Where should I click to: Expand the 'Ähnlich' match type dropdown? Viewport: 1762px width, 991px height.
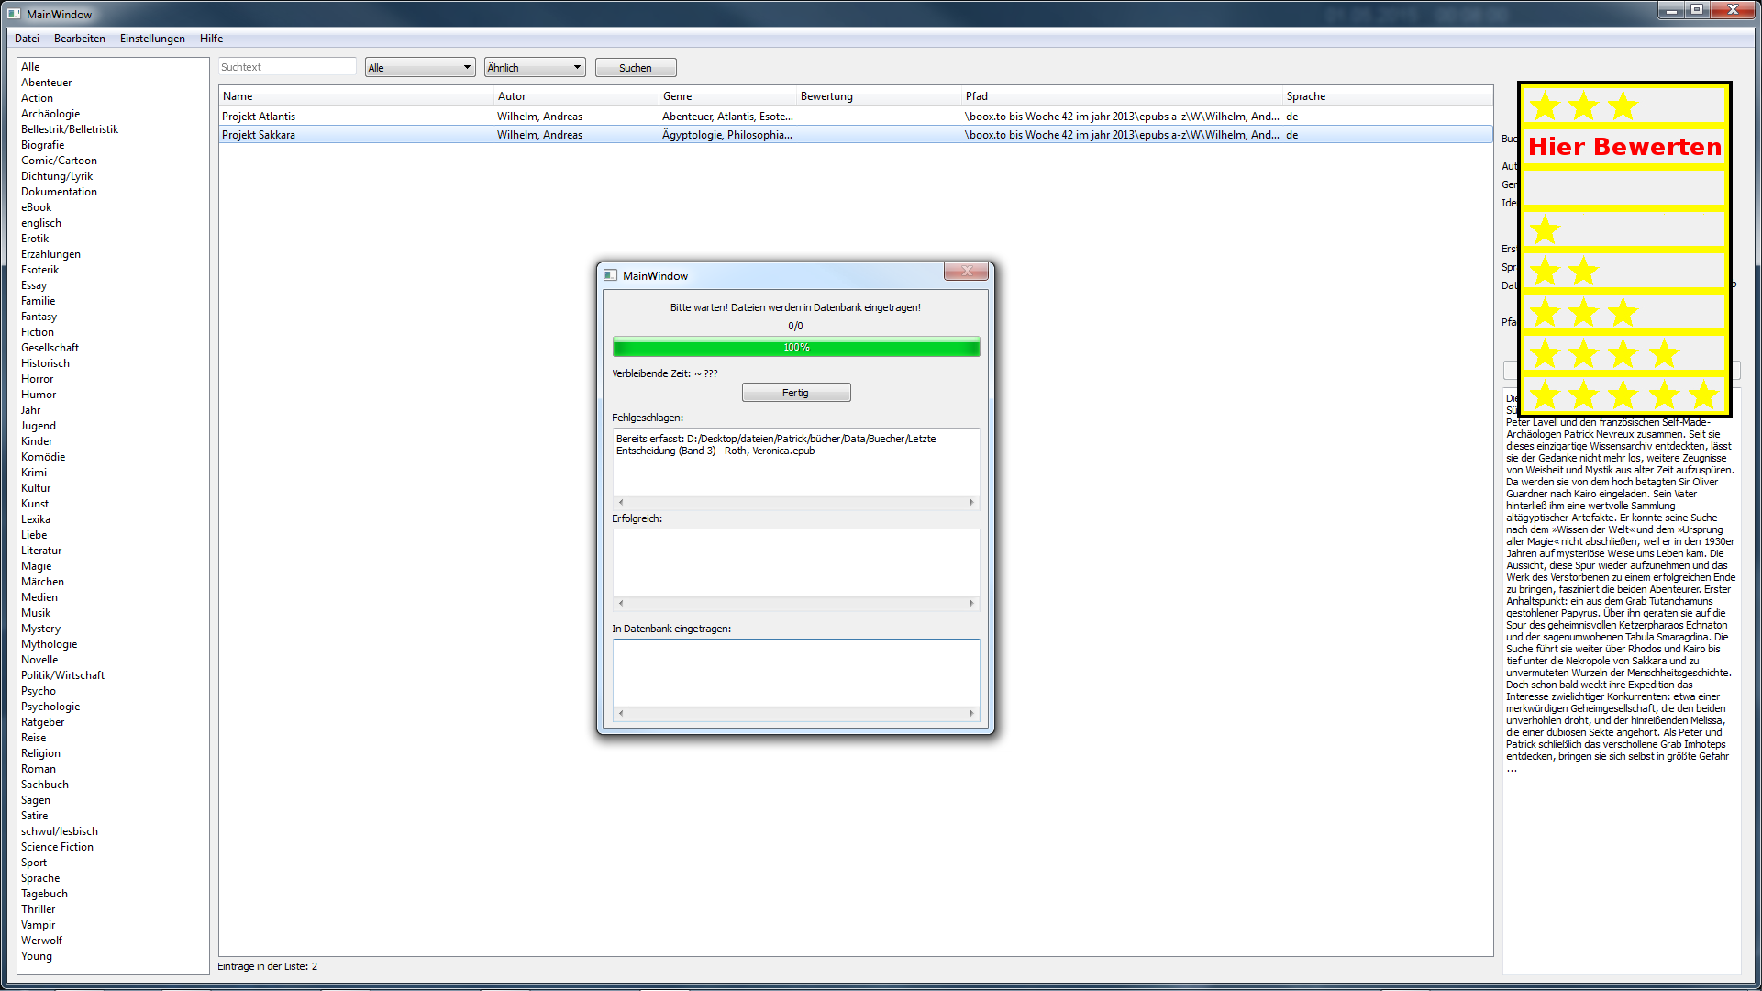click(534, 68)
